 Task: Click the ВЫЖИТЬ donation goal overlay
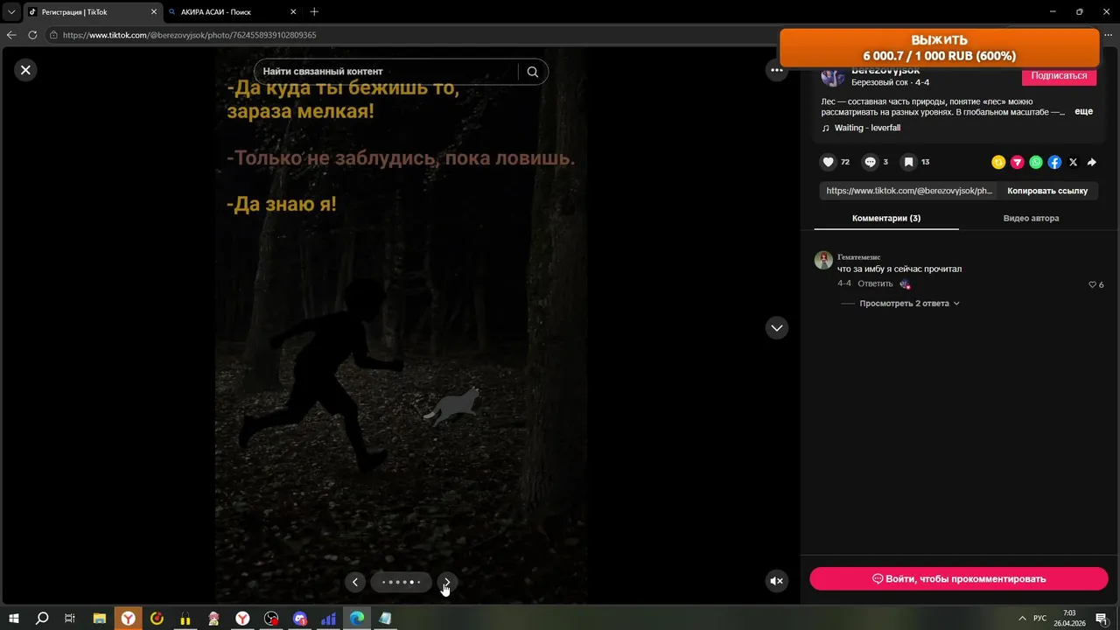pos(939,48)
